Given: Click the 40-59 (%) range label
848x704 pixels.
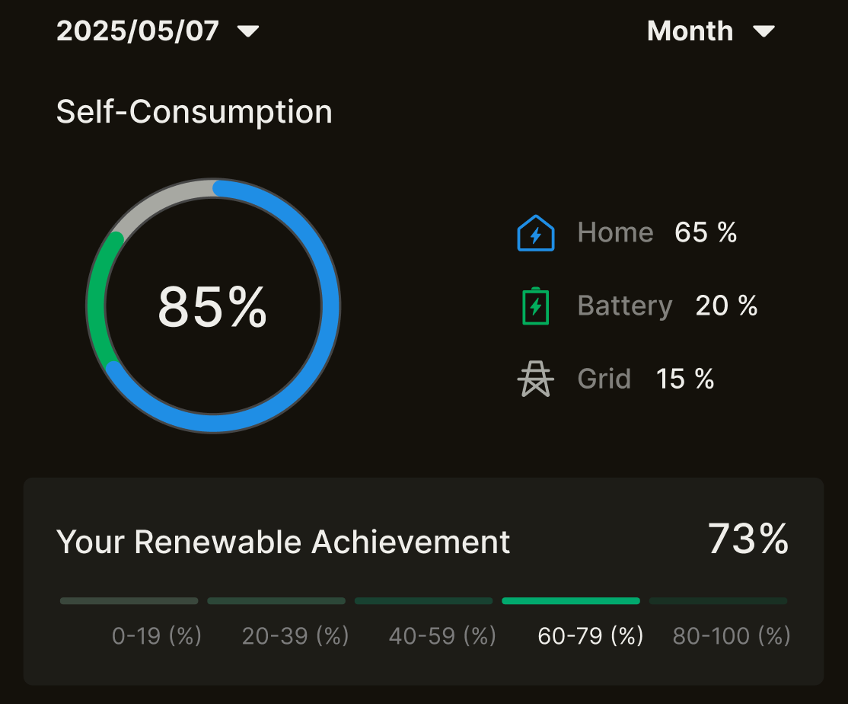Looking at the screenshot, I should pos(442,635).
